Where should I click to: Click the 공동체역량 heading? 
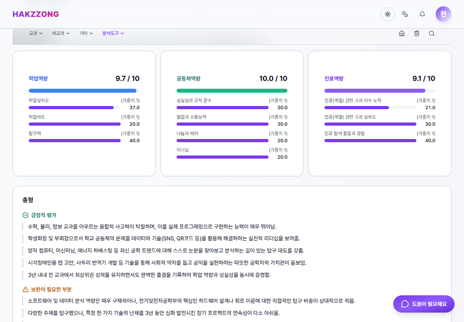[188, 79]
